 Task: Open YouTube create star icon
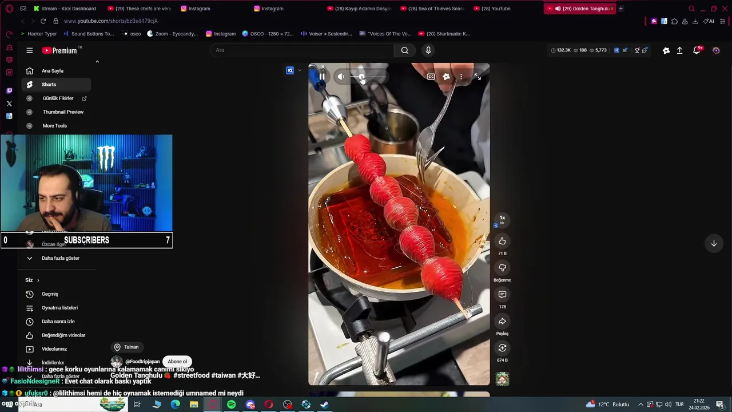666,50
